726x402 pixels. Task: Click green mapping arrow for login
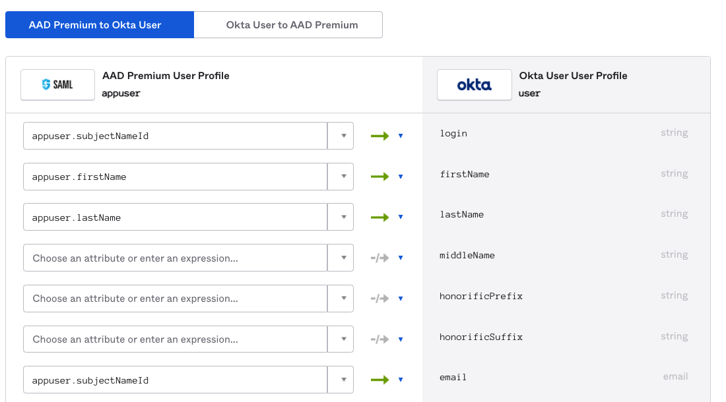click(379, 136)
